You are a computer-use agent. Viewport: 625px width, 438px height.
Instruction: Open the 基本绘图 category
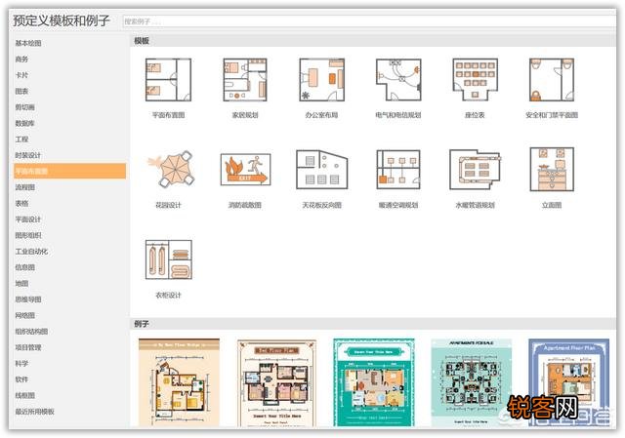pyautogui.click(x=27, y=43)
